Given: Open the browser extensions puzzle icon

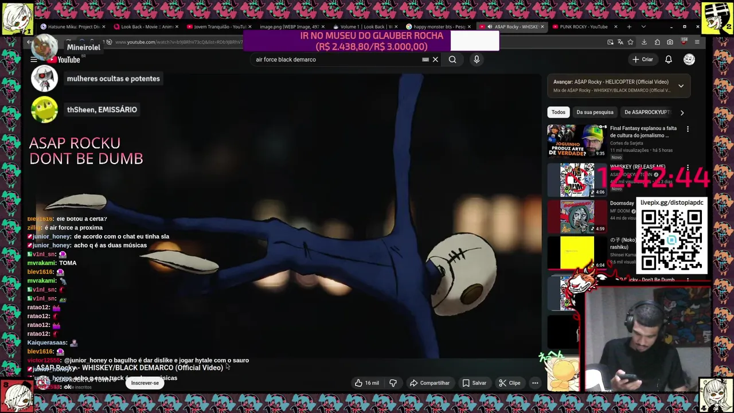Looking at the screenshot, I should click(657, 42).
